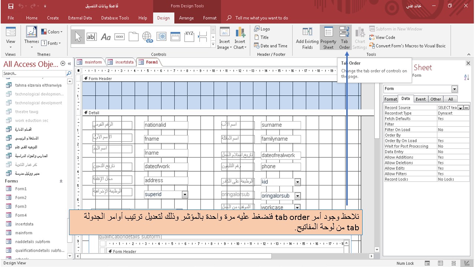Click the Tab Order tool
The width and height of the screenshot is (475, 267).
pyautogui.click(x=344, y=37)
